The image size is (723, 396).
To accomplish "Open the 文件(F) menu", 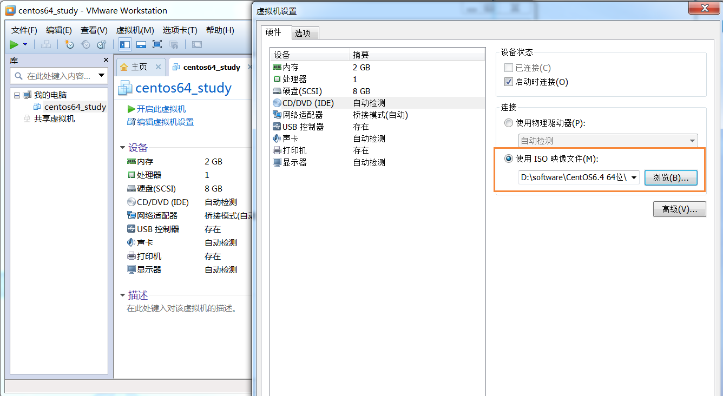I will 24,30.
